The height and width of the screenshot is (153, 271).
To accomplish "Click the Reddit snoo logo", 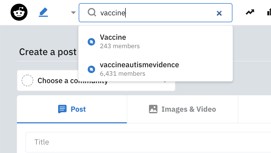I will [x=19, y=12].
